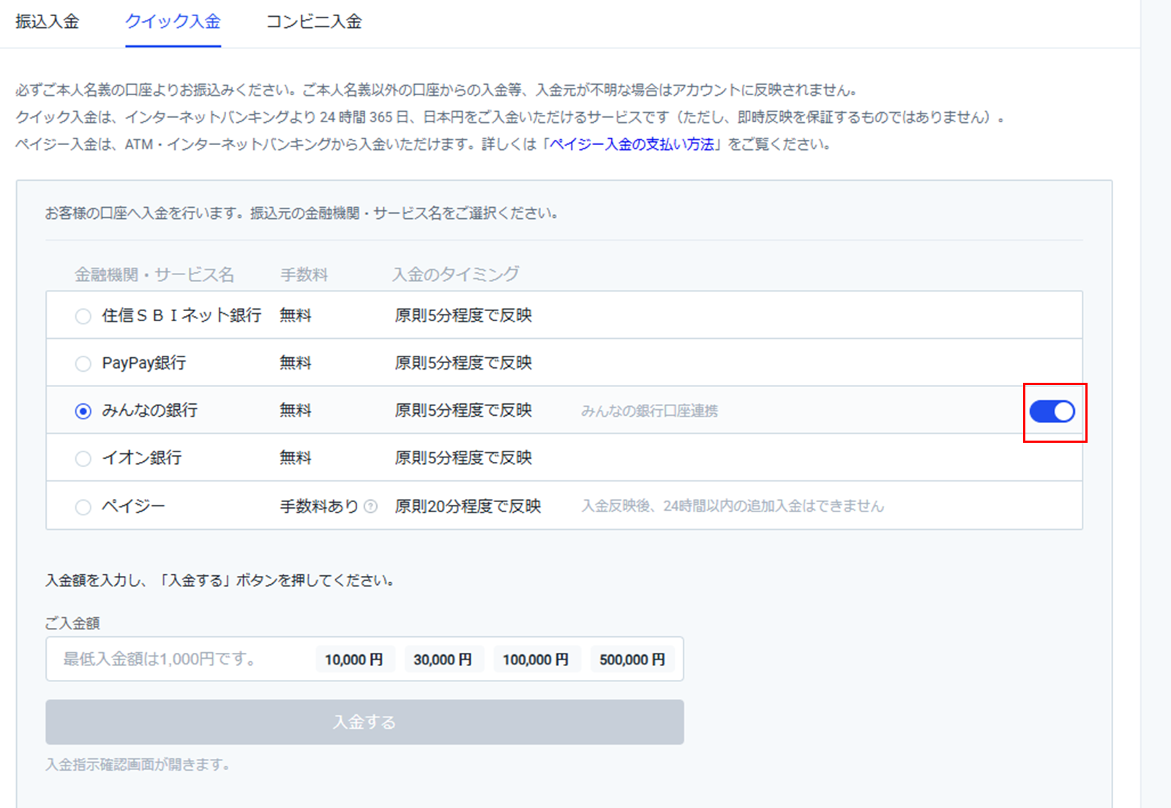Pick the イオン銀行 radio option
This screenshot has height=808, width=1171.
click(x=83, y=459)
